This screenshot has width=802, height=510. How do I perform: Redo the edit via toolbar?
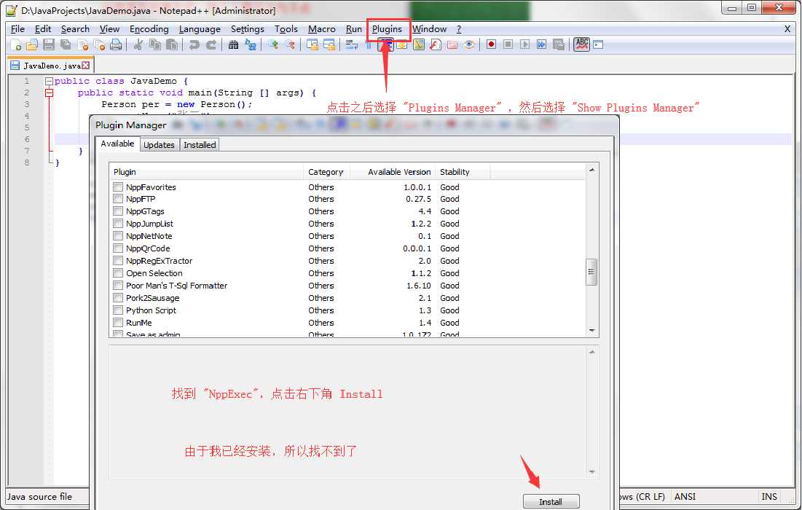click(211, 45)
